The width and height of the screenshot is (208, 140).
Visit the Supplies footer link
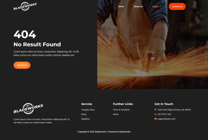coord(85,119)
